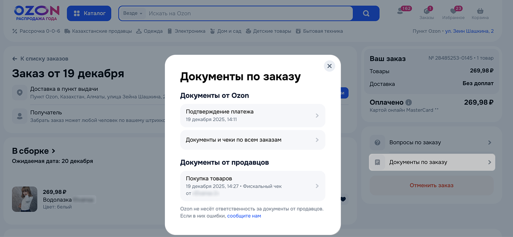Open the Каталог button
Screen dimensions: 513x237
coord(89,13)
